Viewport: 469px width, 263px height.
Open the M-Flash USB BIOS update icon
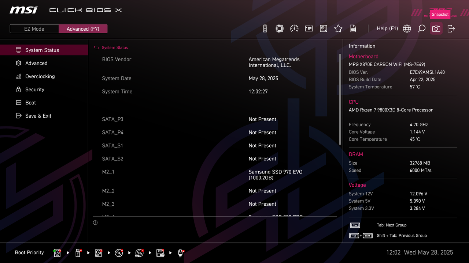(265, 28)
